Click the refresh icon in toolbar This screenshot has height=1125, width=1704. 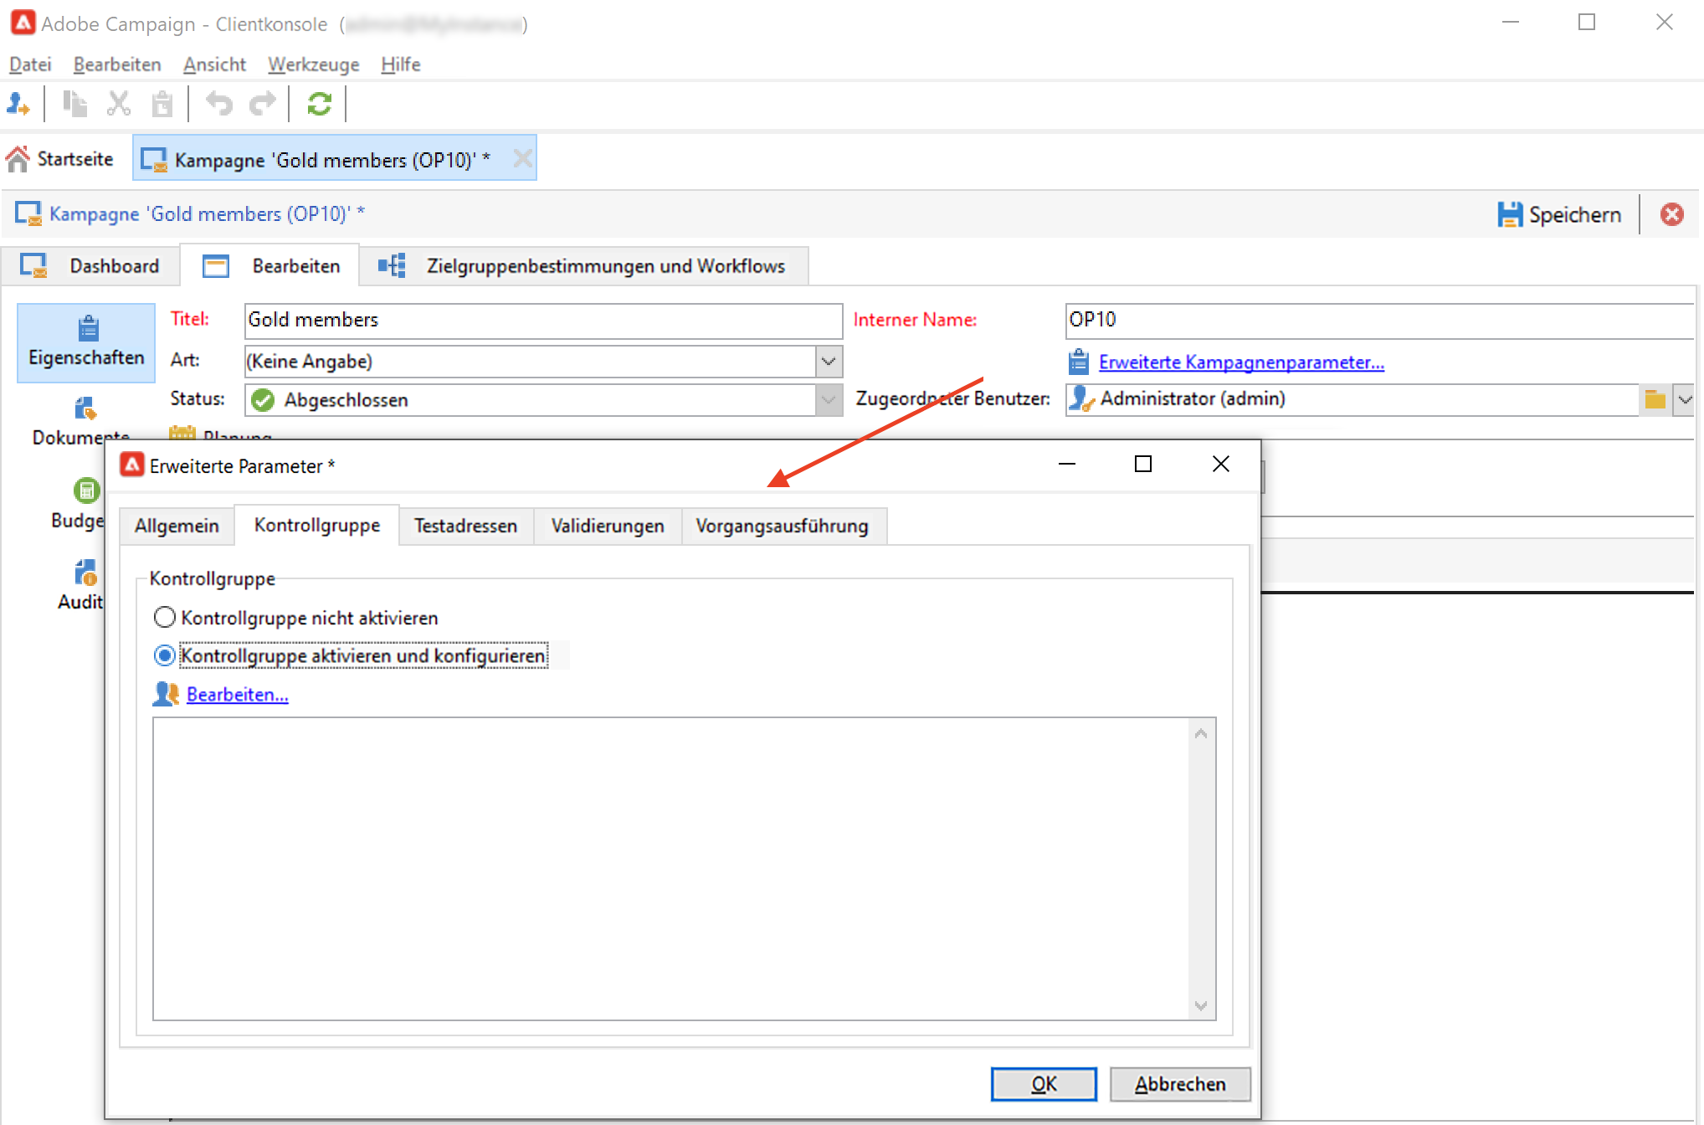tap(319, 104)
